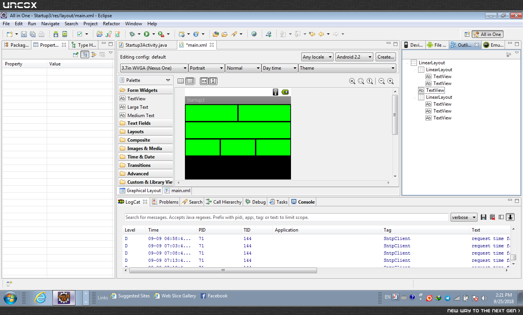Click Restore Default Value icon in Properties
This screenshot has width=523, height=315.
pos(102,55)
